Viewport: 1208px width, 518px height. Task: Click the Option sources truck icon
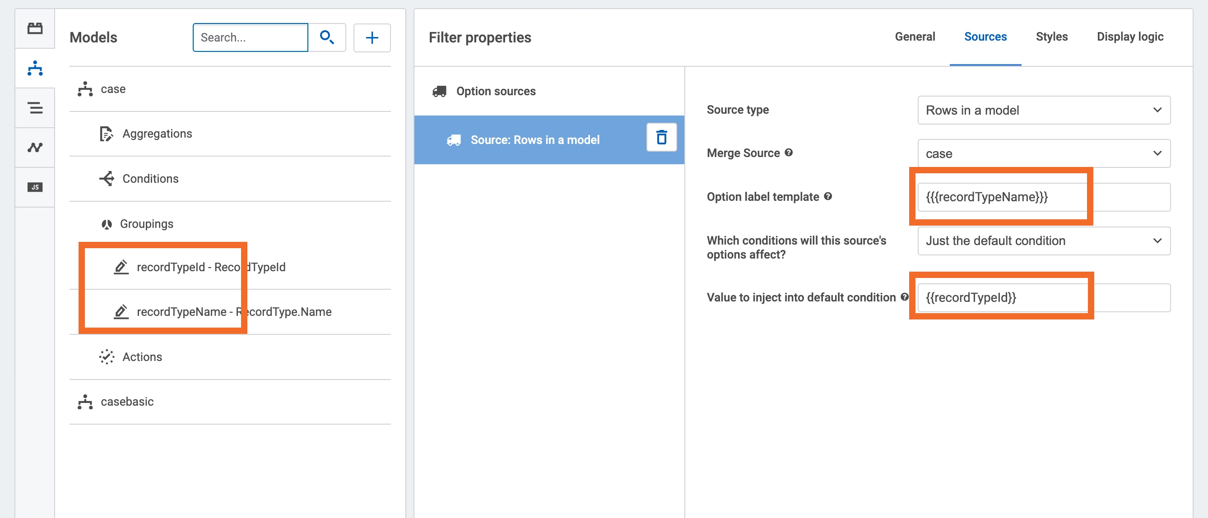[x=439, y=91]
